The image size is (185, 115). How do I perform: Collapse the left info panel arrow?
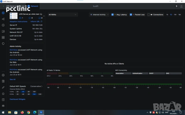[44, 16]
